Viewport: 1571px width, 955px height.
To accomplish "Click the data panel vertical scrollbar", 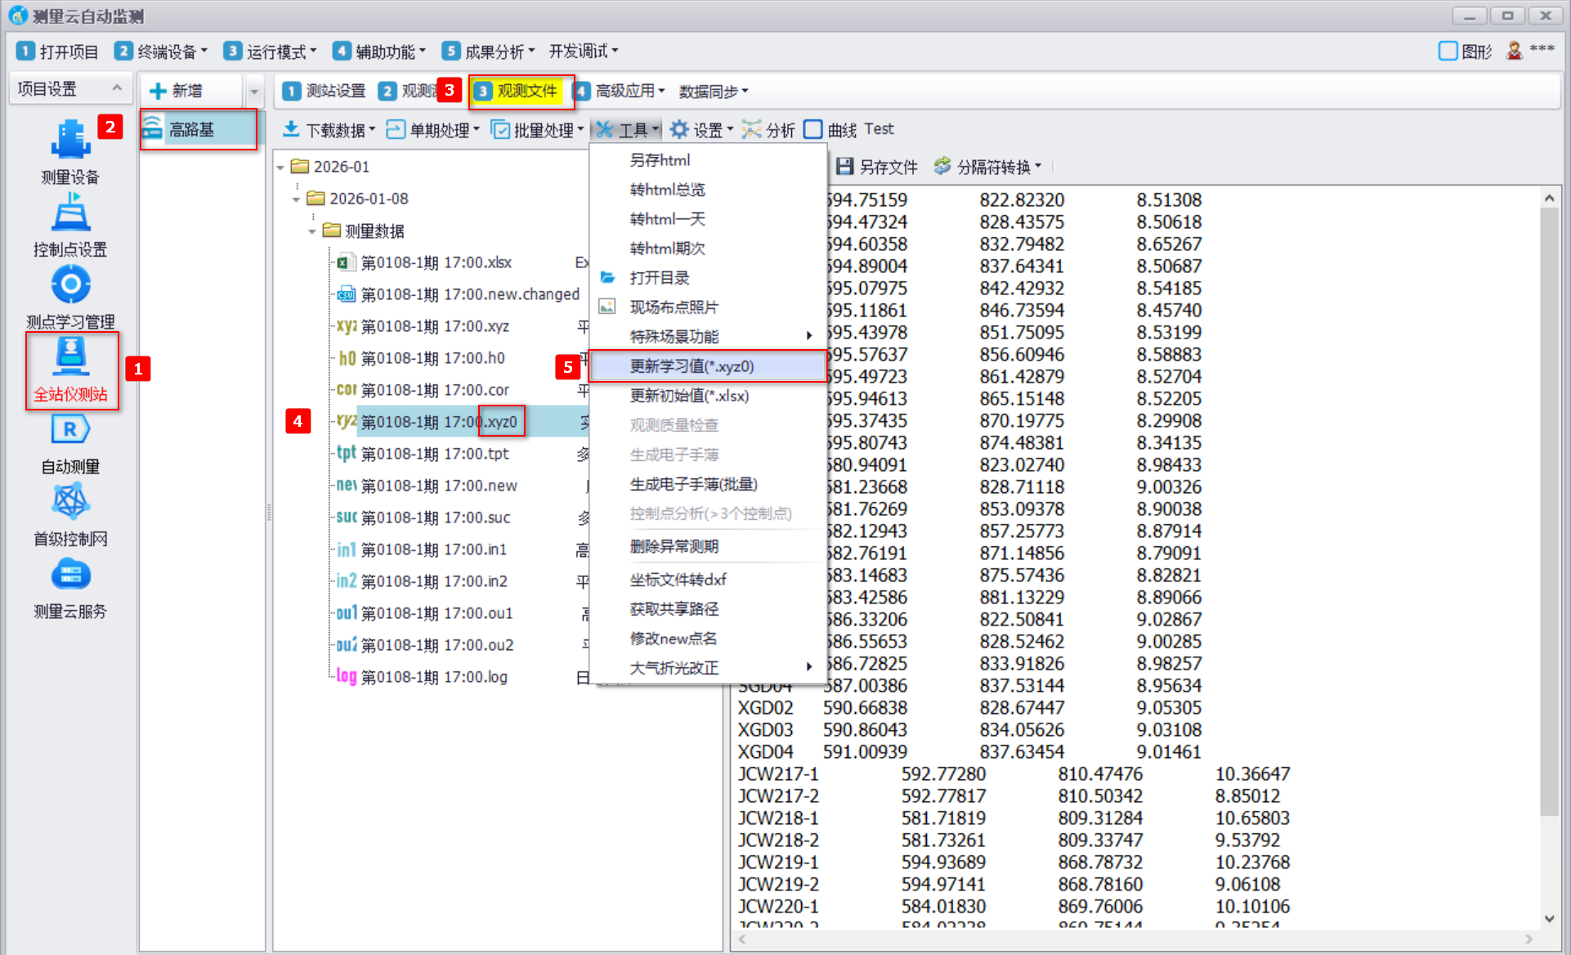I will (x=1549, y=507).
